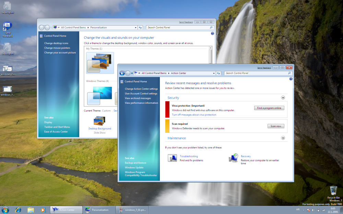Open Backup and Restore link
The height and width of the screenshot is (214, 343).
[x=135, y=163]
